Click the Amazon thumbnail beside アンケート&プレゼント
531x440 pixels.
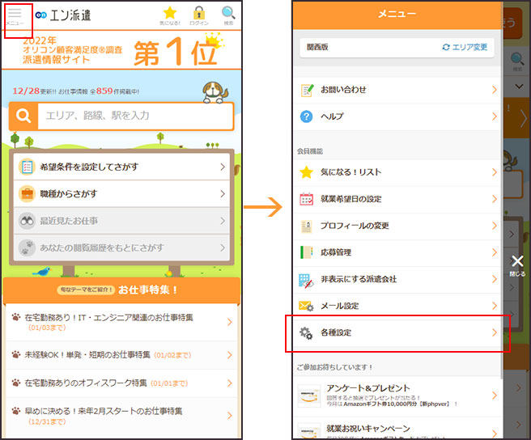click(x=309, y=396)
